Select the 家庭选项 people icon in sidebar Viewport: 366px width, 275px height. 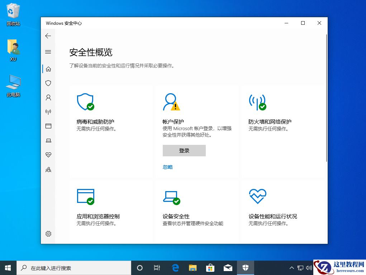(x=48, y=170)
